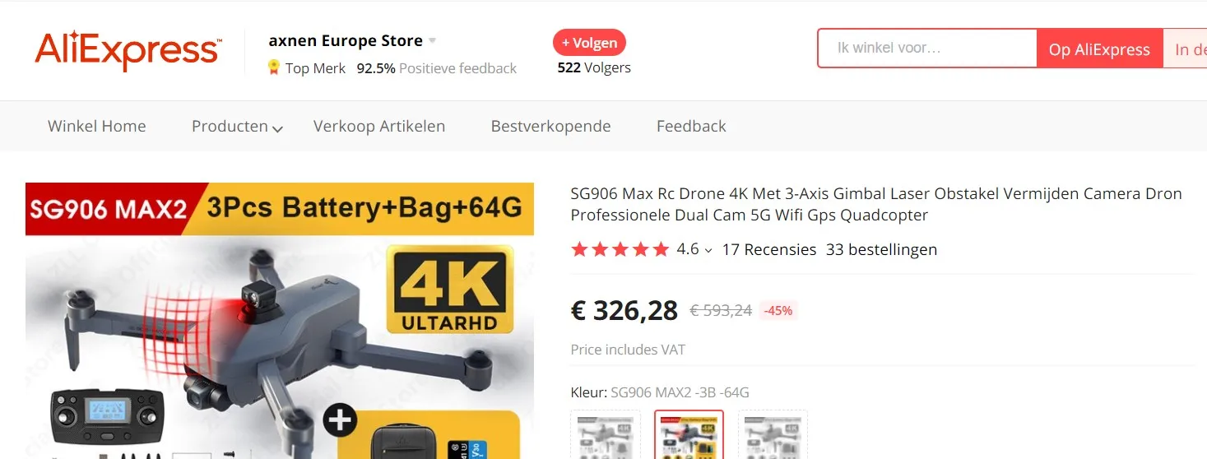
Task: Click the main drone product image
Action: click(x=280, y=321)
